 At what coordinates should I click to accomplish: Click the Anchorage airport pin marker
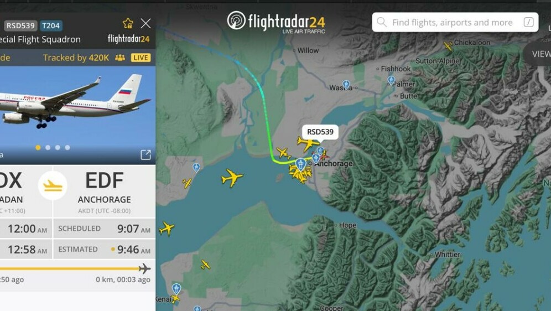(x=300, y=164)
